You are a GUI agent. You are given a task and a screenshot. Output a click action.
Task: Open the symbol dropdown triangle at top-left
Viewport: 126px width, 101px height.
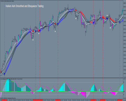pyautogui.click(x=1, y=1)
